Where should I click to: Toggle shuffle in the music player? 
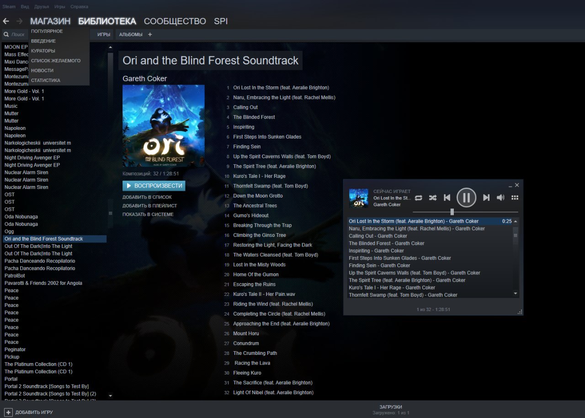432,198
